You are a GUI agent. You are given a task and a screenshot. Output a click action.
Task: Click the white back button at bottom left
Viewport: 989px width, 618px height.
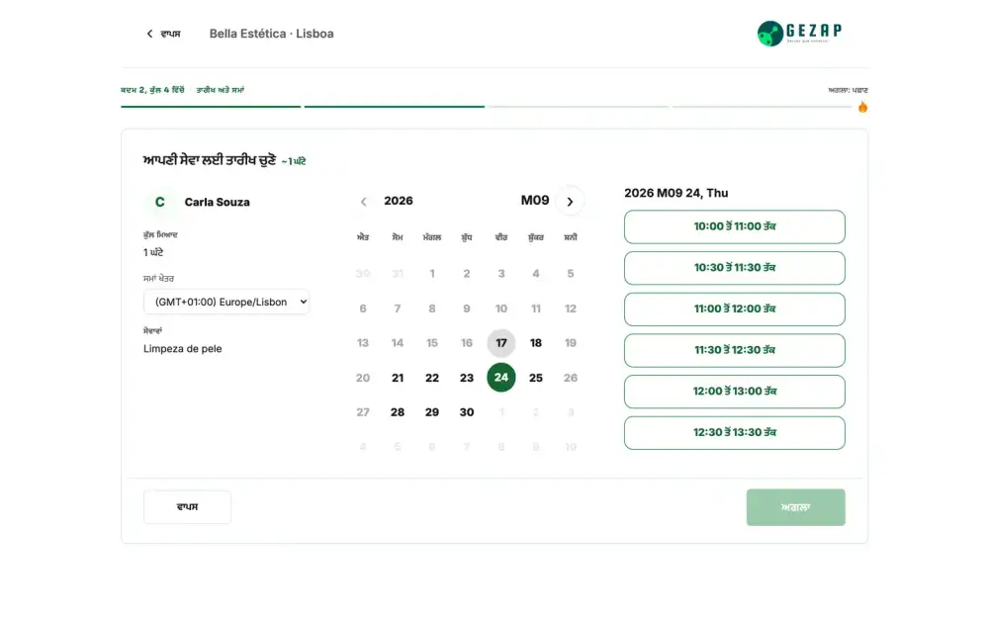coord(187,507)
